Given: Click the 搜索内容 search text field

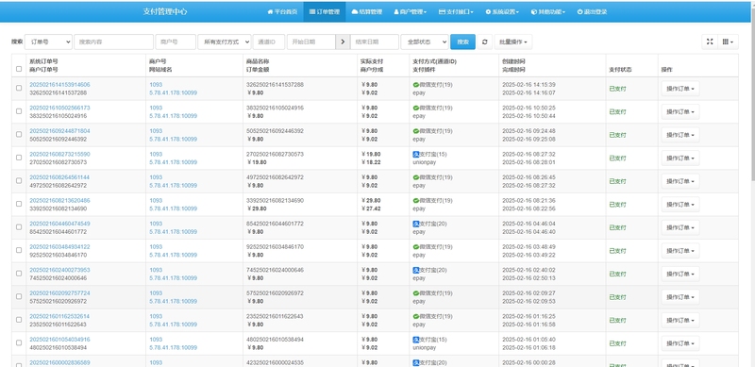Looking at the screenshot, I should (x=113, y=42).
